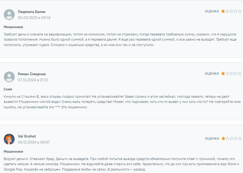Image resolution: width=243 pixels, height=173 pixels.
Task: Open Val Grohot's avatar picture
Action: click(x=9, y=139)
